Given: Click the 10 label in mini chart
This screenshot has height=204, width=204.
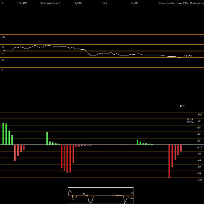Looking at the screenshot, I should coord(131,198).
